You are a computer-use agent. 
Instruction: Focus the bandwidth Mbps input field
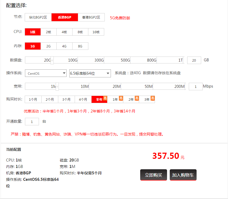pos(196,87)
